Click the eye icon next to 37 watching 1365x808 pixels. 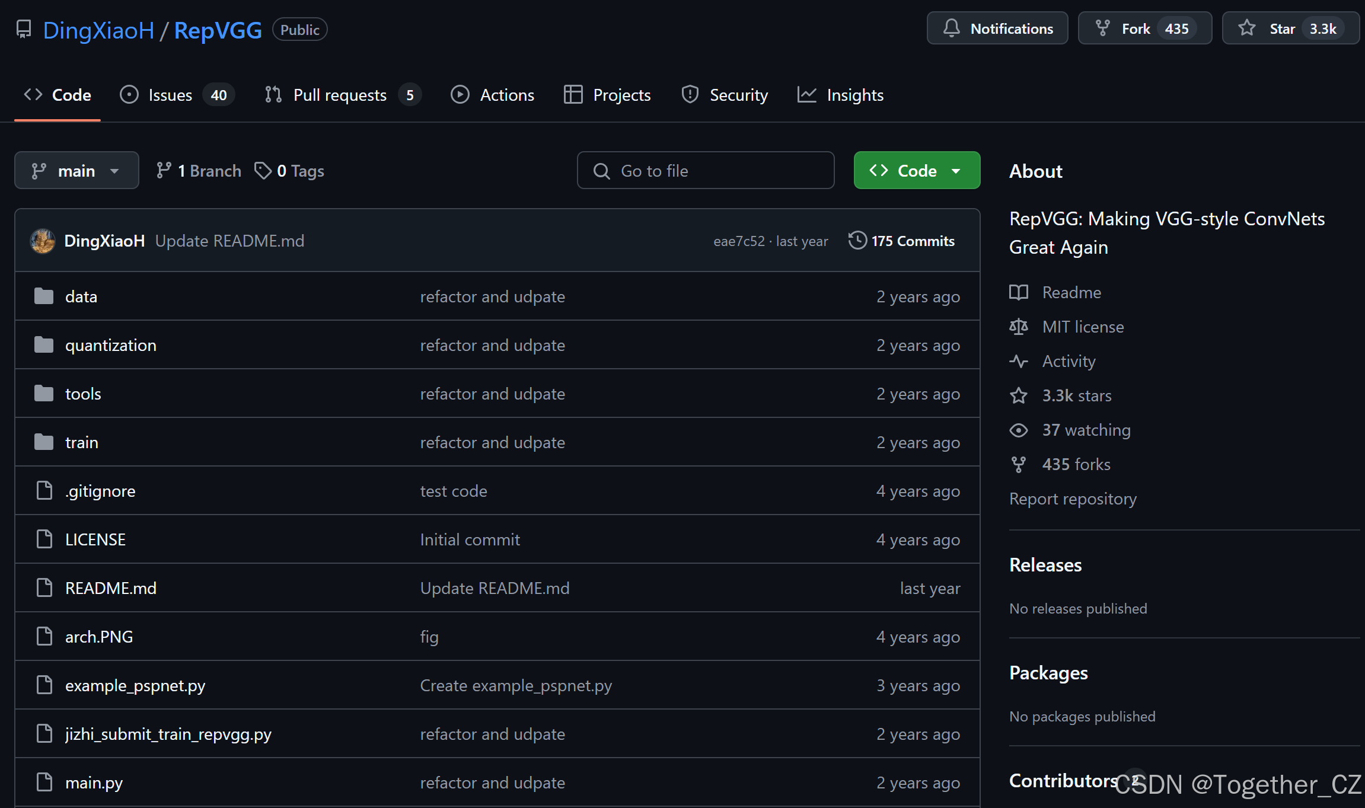1019,430
